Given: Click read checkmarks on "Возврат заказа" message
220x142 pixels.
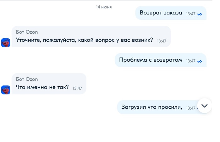Looking at the screenshot, I should coord(200,14).
